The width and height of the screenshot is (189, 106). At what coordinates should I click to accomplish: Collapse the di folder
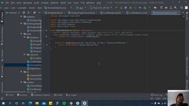[21, 72]
